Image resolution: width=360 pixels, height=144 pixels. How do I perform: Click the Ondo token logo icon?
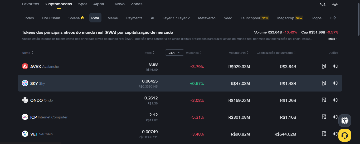(25, 100)
